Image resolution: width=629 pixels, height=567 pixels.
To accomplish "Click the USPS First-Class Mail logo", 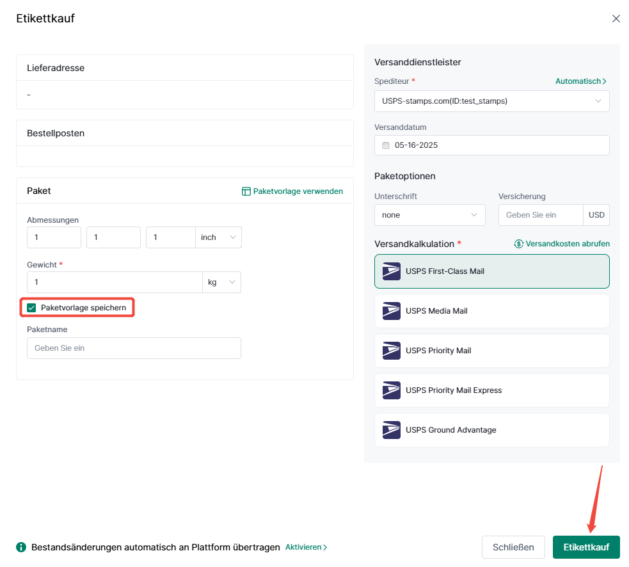I will click(391, 271).
